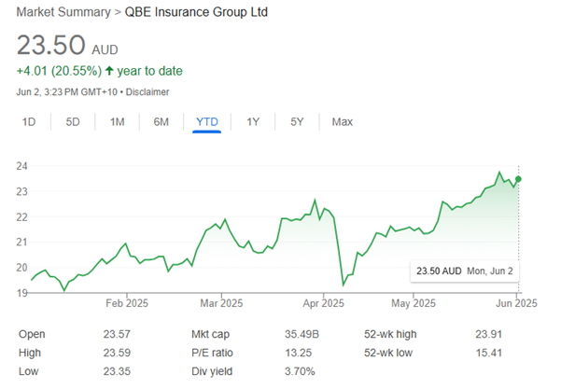
Task: Select the Max time range
Action: pos(343,122)
